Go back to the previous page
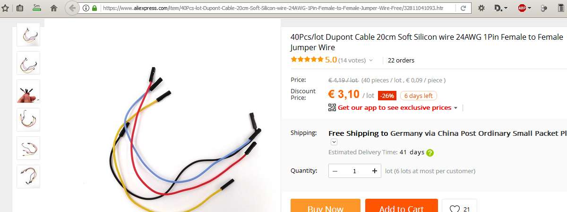The width and height of the screenshot is (567, 212). coord(71,8)
